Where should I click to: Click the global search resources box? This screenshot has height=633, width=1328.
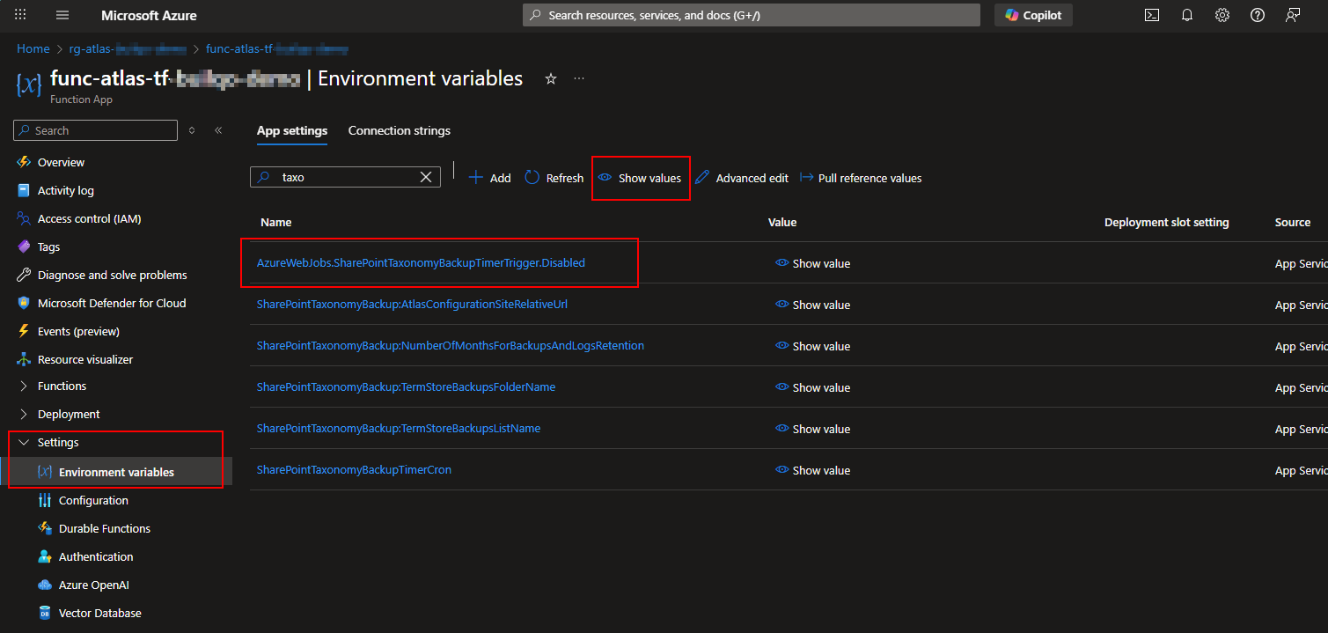click(x=752, y=15)
